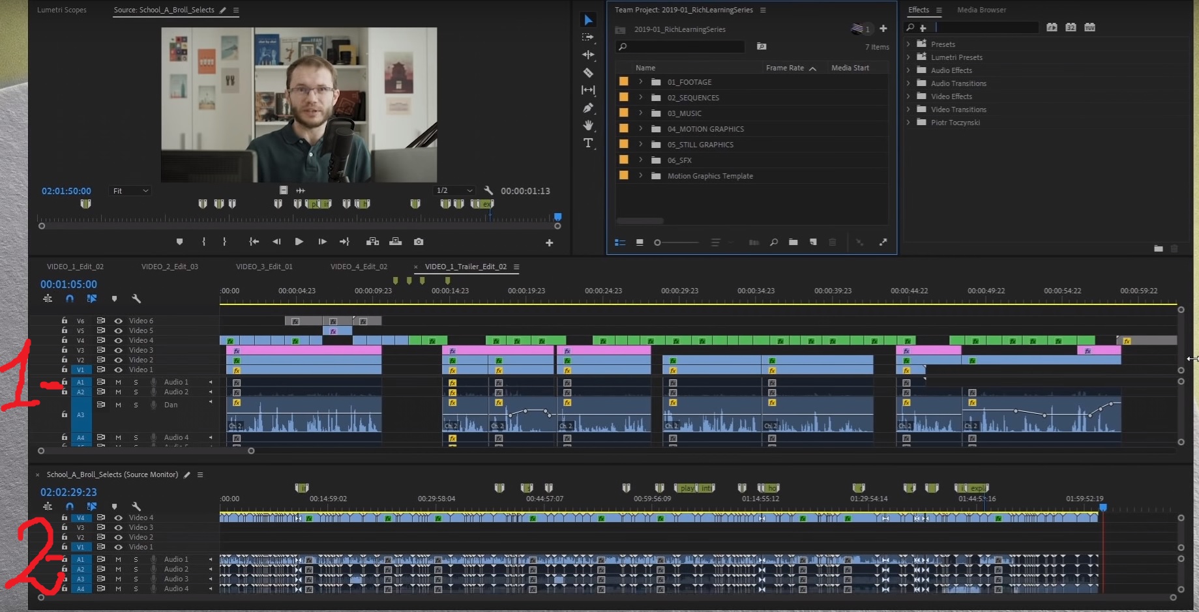The height and width of the screenshot is (612, 1199).
Task: Select the Pen tool in the toolbar
Action: [x=588, y=108]
